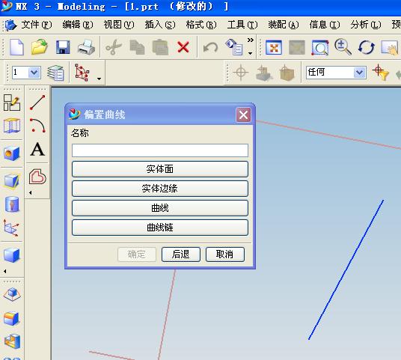Expand feature toolbar with small left arrow

(x=5, y=271)
